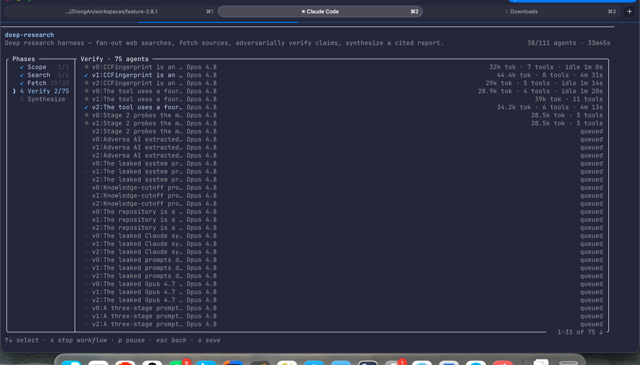This screenshot has height=365, width=640.
Task: Select agent v2:CCFingerprint is an… row
Action: click(343, 83)
